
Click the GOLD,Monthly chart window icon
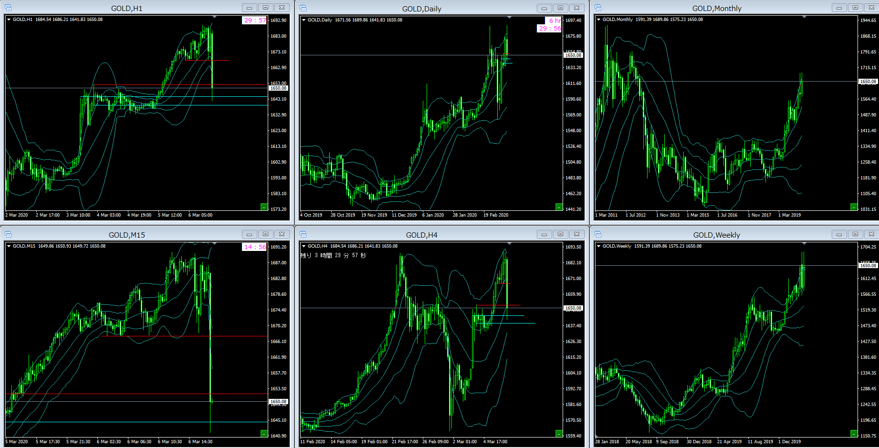click(x=598, y=8)
